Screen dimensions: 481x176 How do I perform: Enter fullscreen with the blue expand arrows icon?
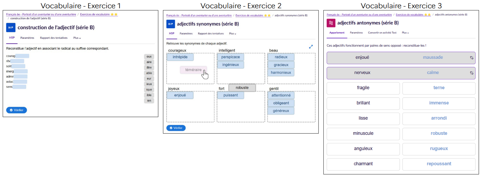point(311,47)
